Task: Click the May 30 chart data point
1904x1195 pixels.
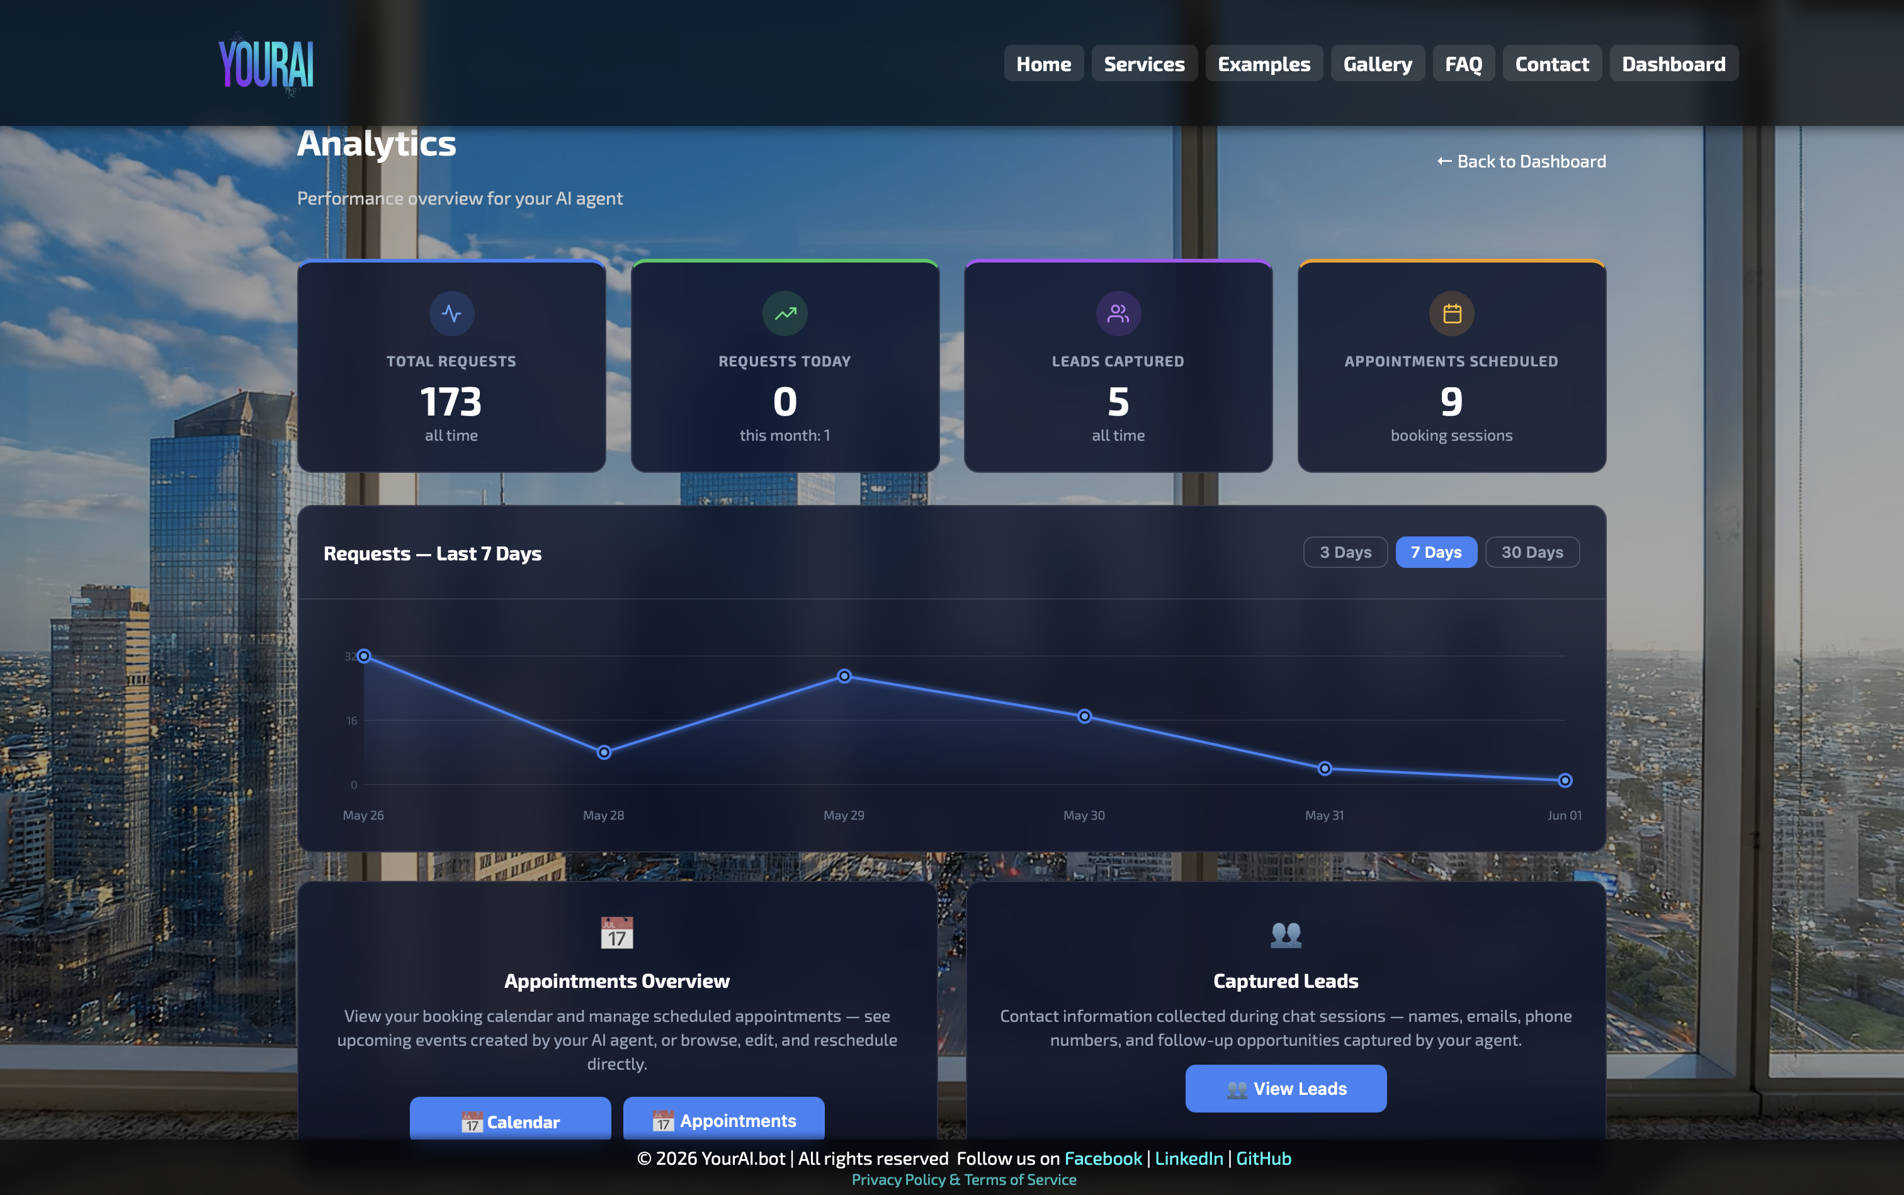Action: (x=1084, y=716)
